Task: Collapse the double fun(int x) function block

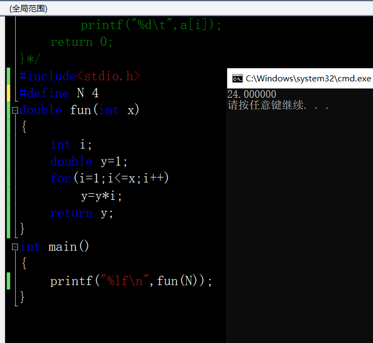Action: pyautogui.click(x=15, y=110)
